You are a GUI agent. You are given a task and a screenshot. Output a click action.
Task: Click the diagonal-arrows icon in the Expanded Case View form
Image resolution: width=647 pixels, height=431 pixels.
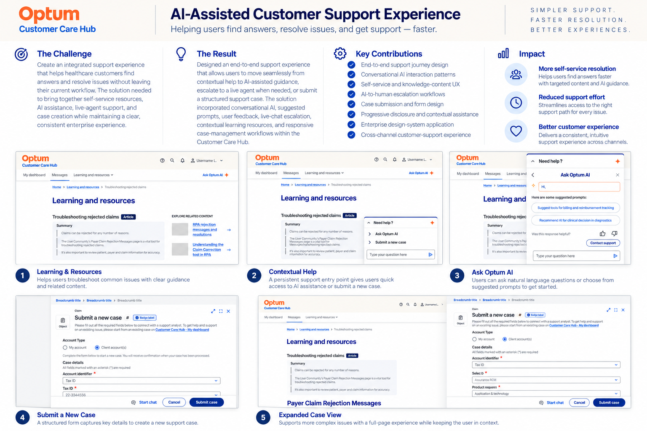tap(608, 310)
